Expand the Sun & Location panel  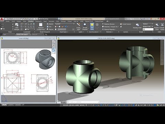click(94, 32)
